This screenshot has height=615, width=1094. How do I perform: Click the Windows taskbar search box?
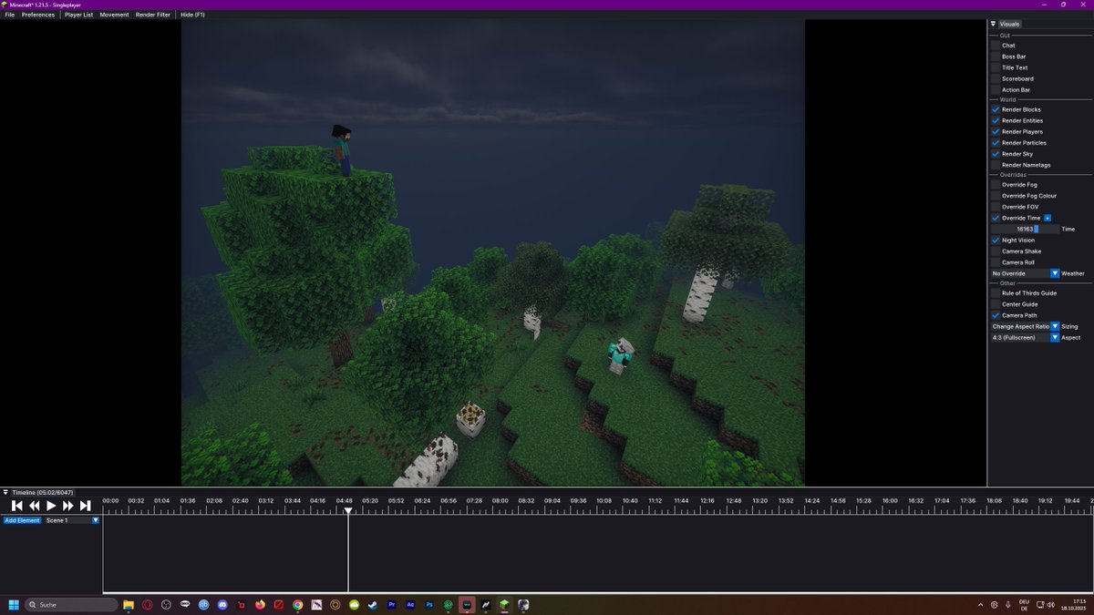point(72,604)
